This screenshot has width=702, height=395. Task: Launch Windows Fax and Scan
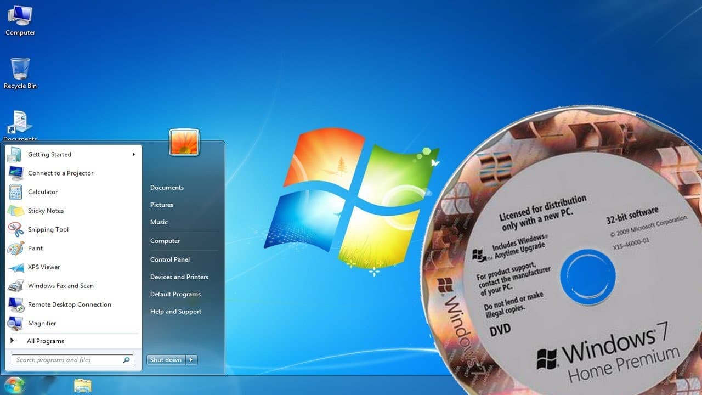(x=61, y=286)
